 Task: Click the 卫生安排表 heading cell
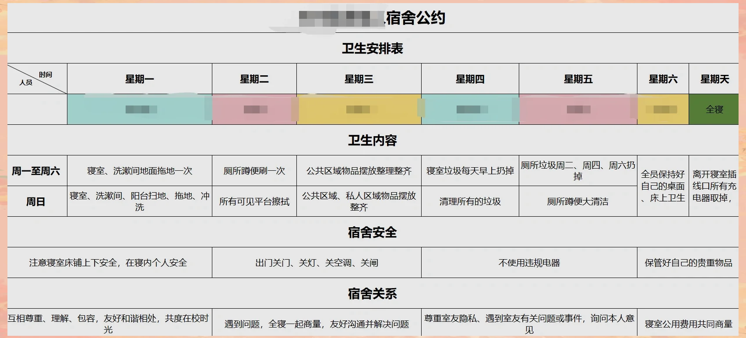373,48
